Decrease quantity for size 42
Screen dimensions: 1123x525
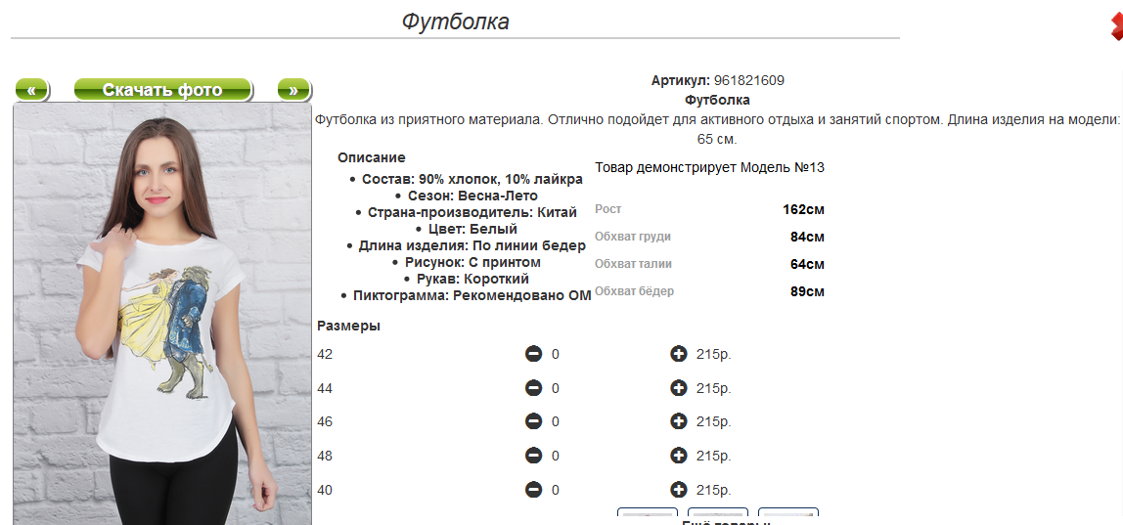(533, 354)
